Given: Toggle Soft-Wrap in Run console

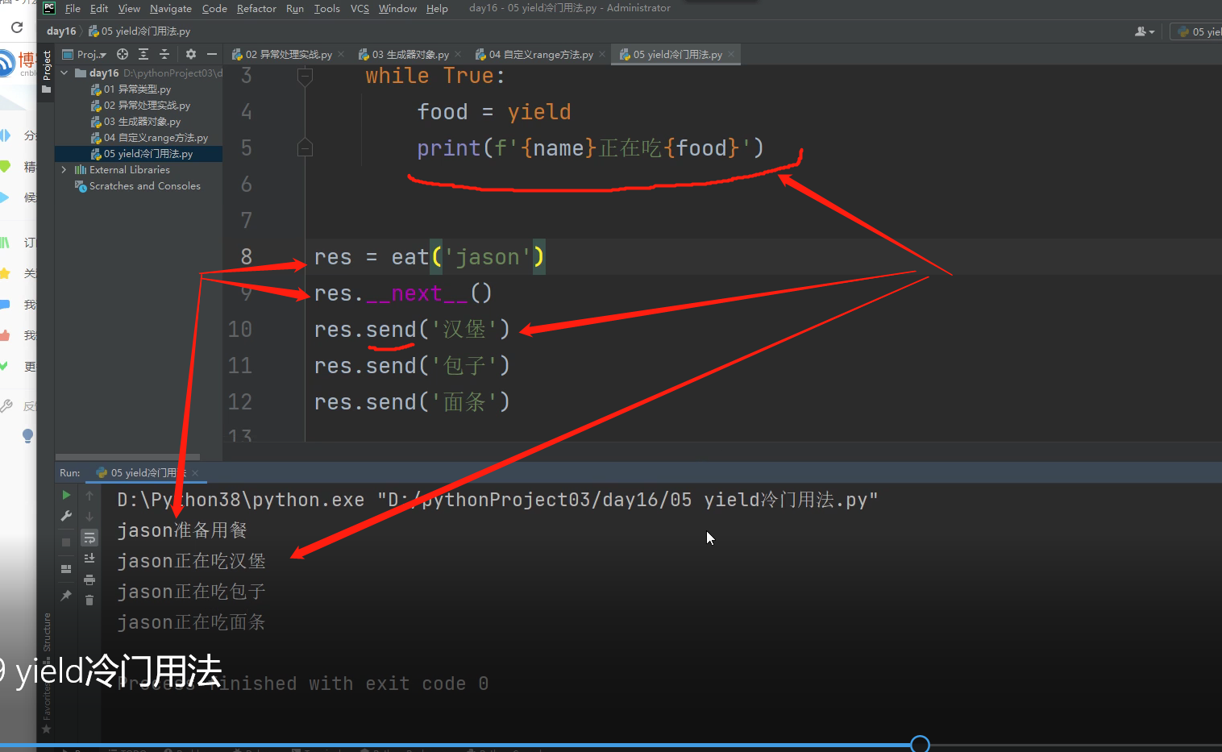Looking at the screenshot, I should [89, 538].
